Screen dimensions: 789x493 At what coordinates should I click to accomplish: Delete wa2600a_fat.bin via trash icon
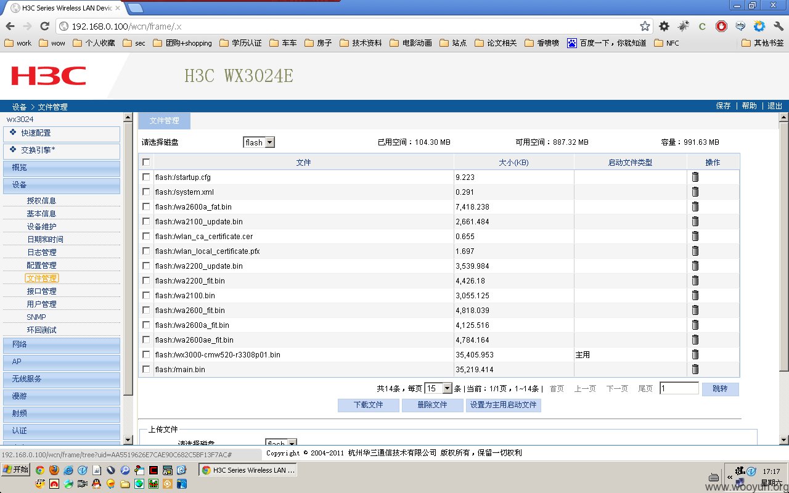click(x=695, y=206)
